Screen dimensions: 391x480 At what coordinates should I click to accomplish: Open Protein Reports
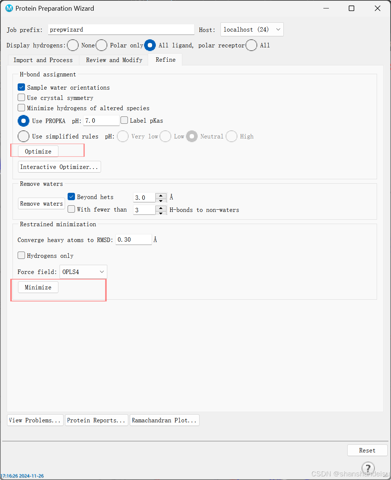(97, 420)
